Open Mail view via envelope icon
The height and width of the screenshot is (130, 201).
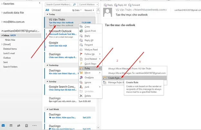point(3,125)
